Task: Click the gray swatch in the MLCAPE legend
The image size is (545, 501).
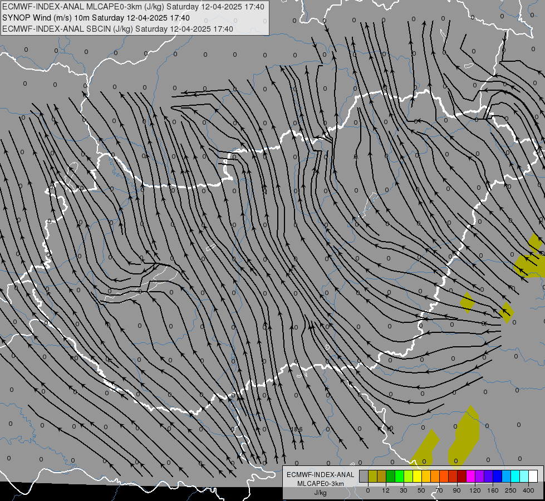Action: [364, 477]
